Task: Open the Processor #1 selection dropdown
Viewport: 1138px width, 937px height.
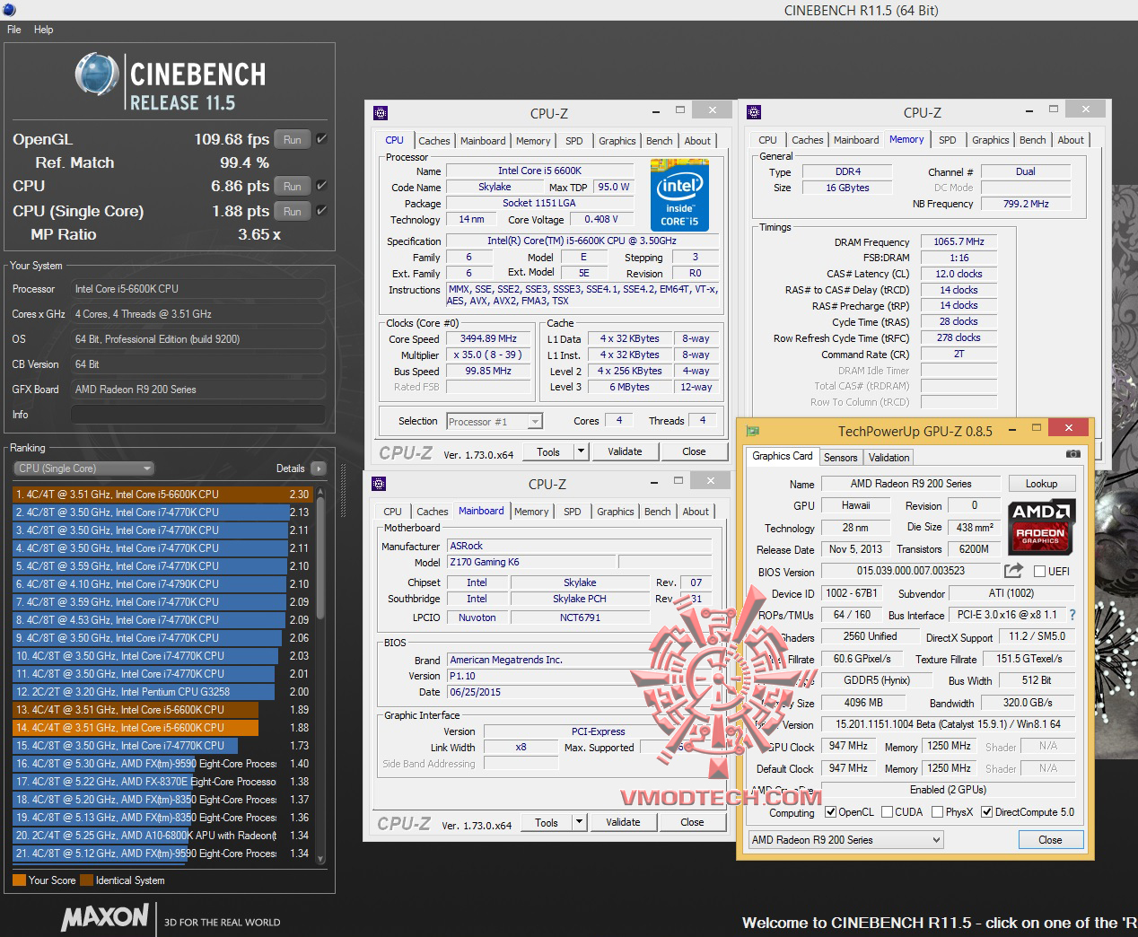Action: tap(494, 421)
